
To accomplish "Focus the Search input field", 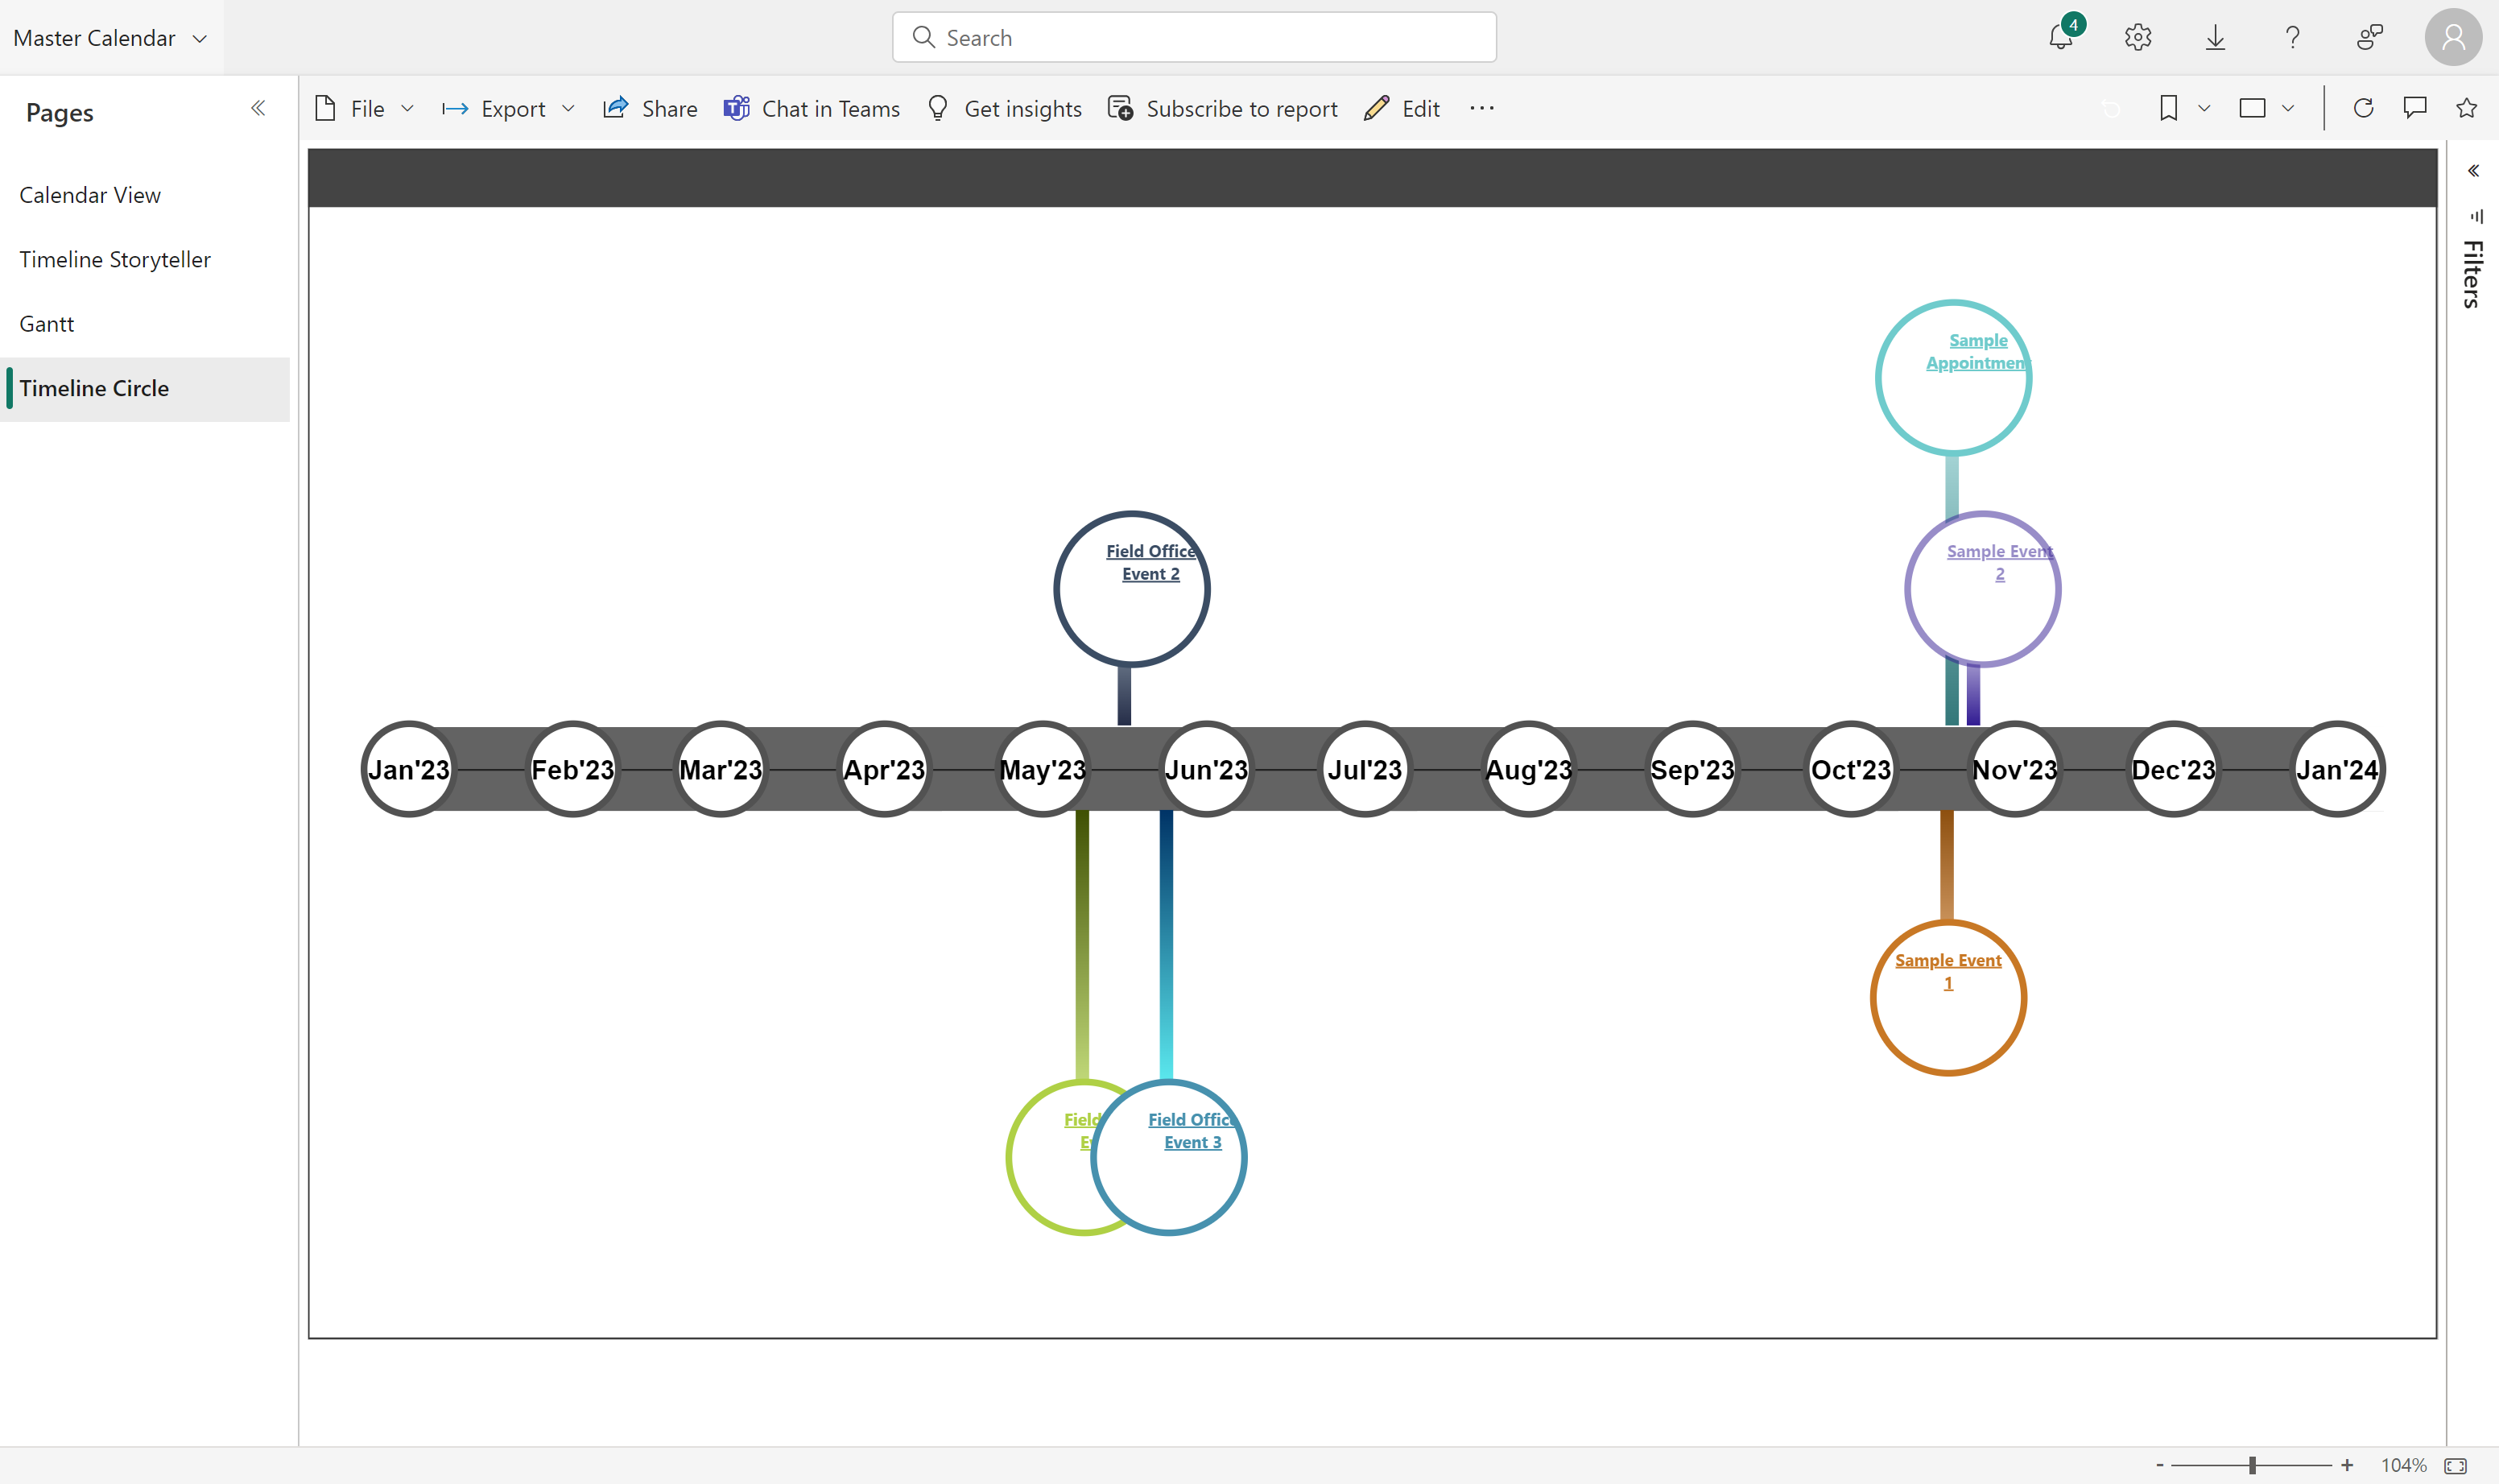I will (x=1193, y=37).
